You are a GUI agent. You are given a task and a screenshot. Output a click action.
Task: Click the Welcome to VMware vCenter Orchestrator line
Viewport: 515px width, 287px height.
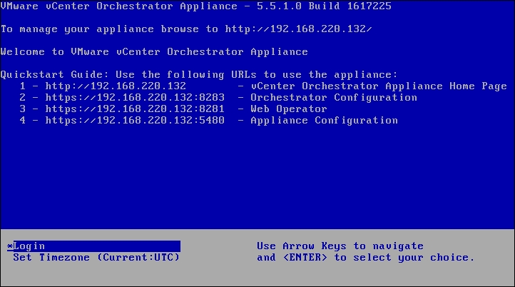tap(154, 52)
